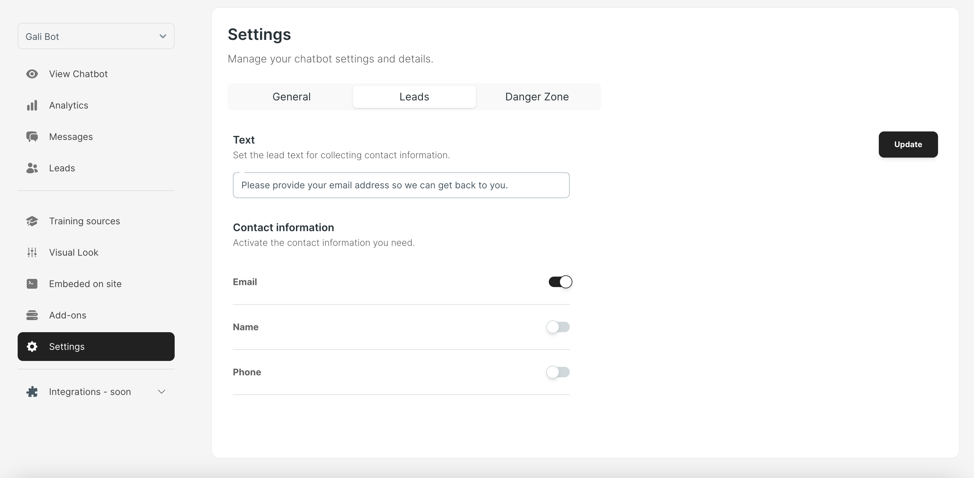Switch to the General settings tab
The image size is (974, 478).
tap(291, 97)
